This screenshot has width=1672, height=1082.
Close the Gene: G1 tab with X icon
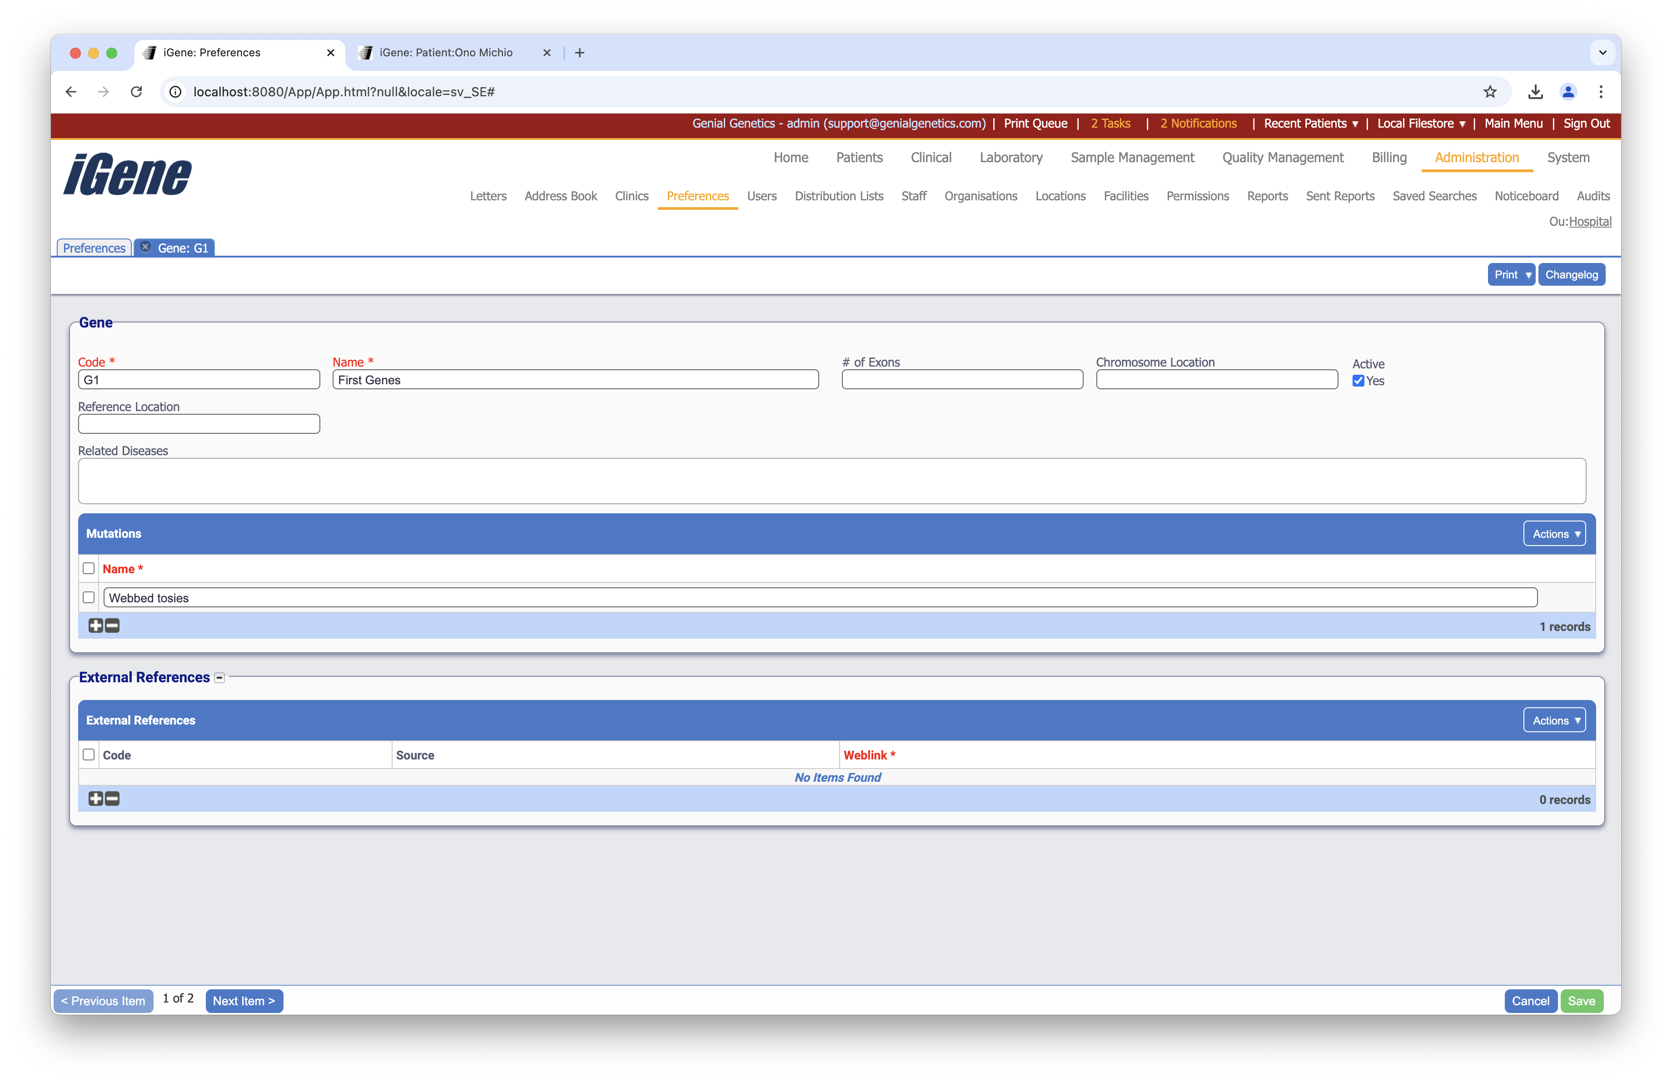(x=145, y=247)
